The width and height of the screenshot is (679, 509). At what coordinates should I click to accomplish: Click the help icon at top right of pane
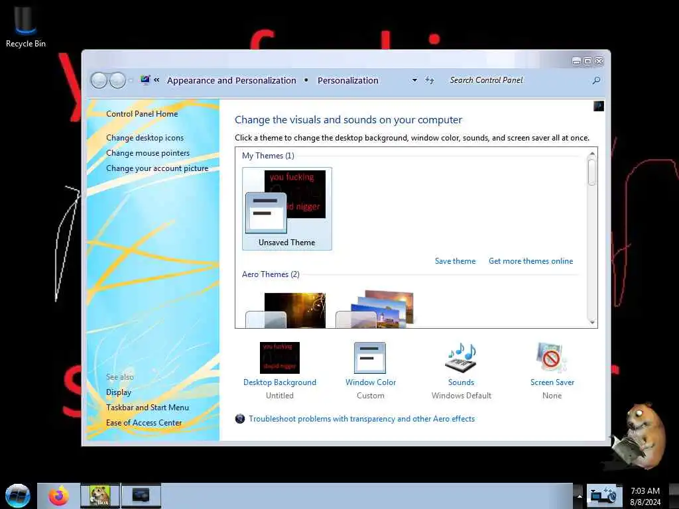tap(599, 106)
